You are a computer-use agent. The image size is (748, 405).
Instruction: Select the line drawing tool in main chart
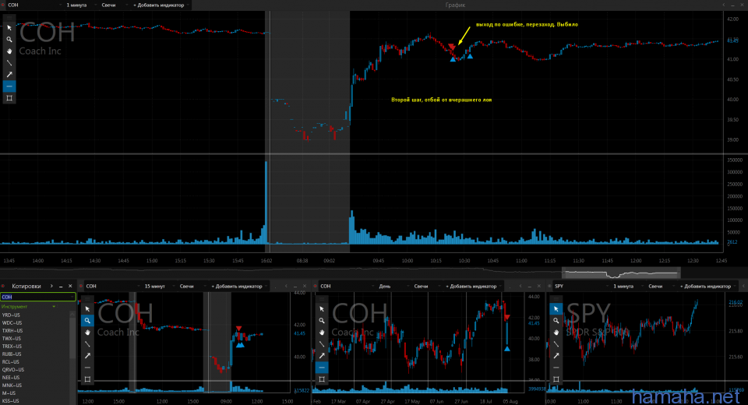(x=9, y=63)
